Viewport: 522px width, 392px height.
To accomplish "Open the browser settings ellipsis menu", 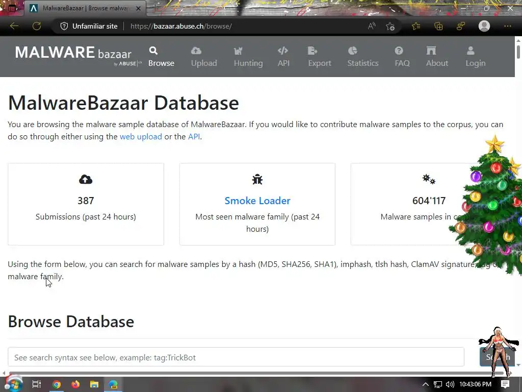I will pos(507,26).
